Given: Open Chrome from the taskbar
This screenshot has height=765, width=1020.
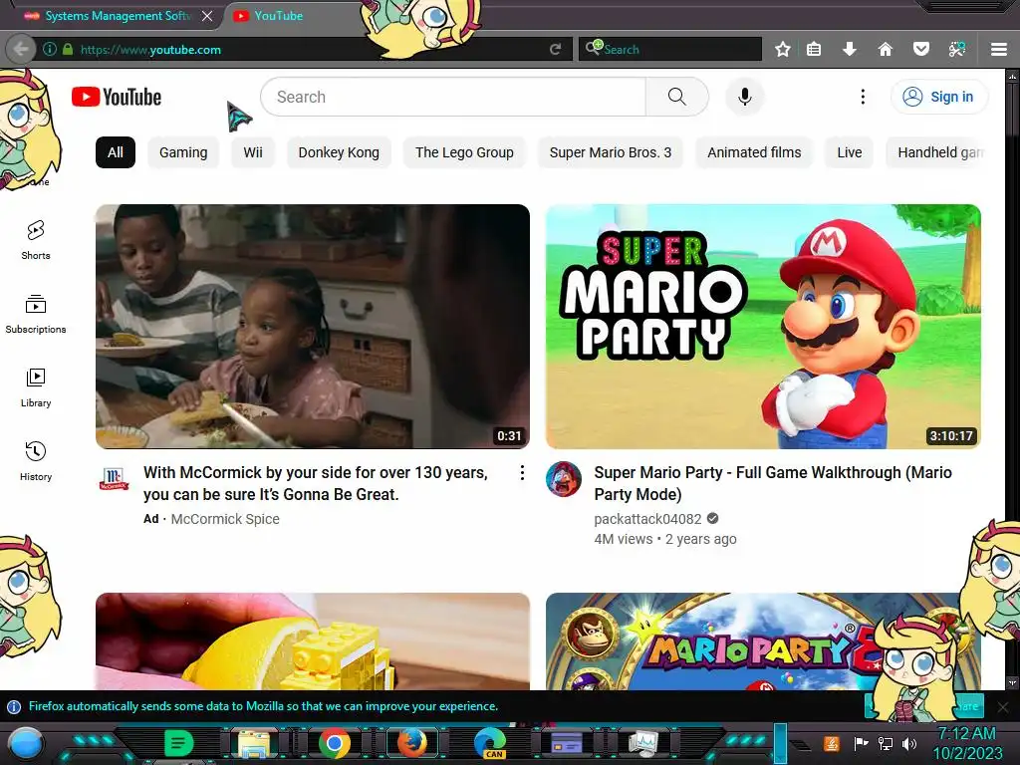Looking at the screenshot, I should pyautogui.click(x=335, y=743).
